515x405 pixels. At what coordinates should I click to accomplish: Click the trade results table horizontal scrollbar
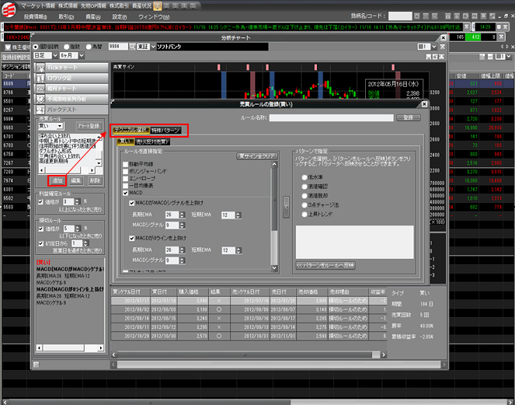pos(249,354)
